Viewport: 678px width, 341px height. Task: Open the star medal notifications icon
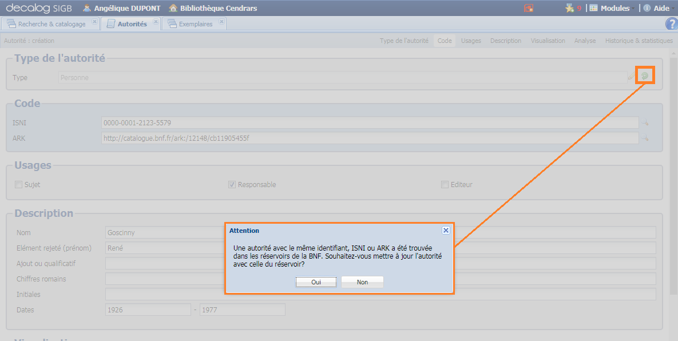(x=569, y=8)
